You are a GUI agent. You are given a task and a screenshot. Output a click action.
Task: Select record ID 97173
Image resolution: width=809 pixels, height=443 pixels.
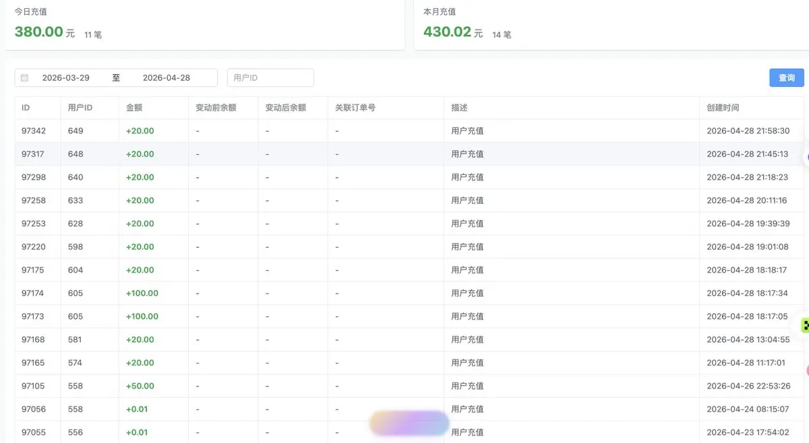click(33, 316)
